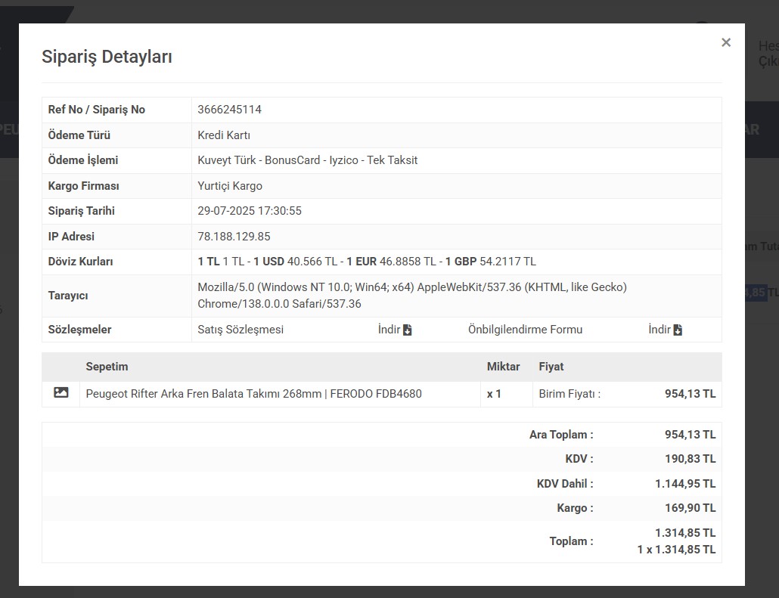This screenshot has height=598, width=779.
Task: Click the KDV Dahil amount 1.144,95 TL
Action: pyautogui.click(x=685, y=484)
